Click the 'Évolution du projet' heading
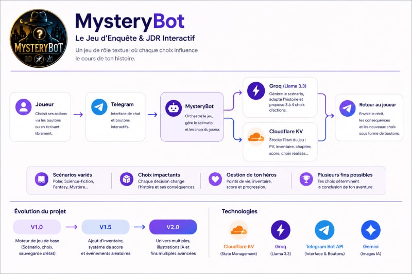 pos(40,211)
